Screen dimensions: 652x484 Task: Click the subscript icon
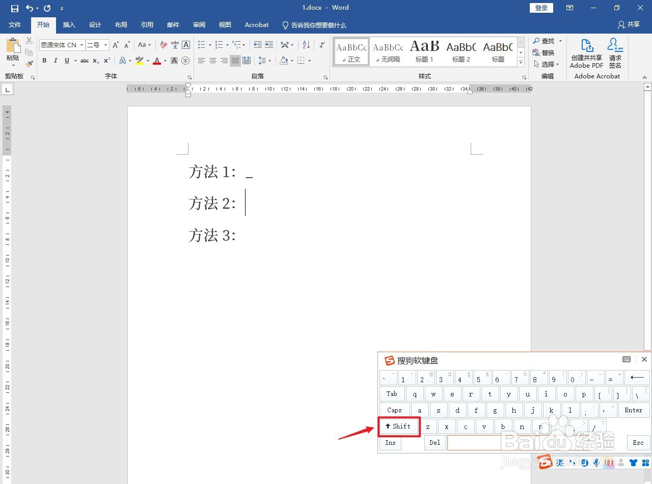click(95, 60)
